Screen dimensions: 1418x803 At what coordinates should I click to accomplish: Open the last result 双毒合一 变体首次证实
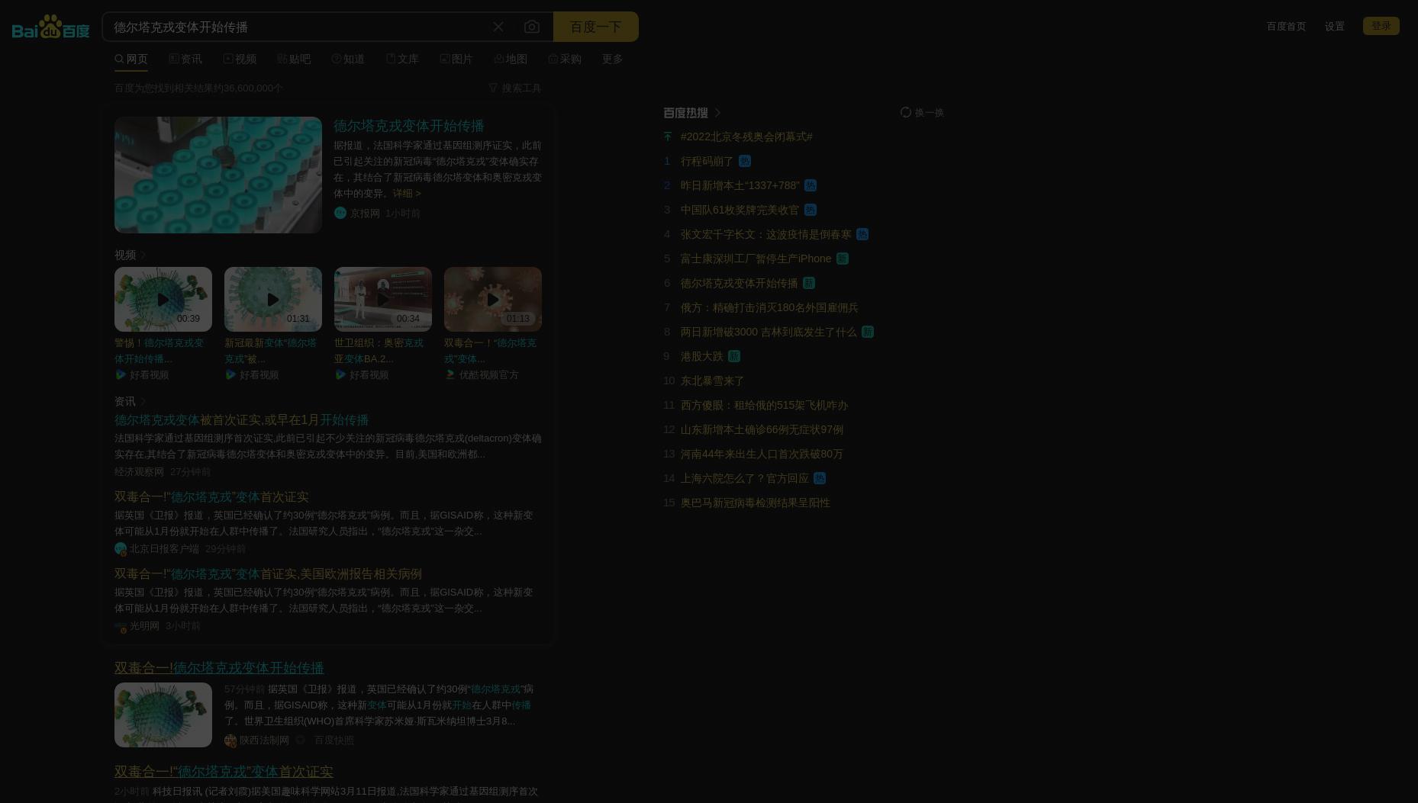tap(224, 772)
